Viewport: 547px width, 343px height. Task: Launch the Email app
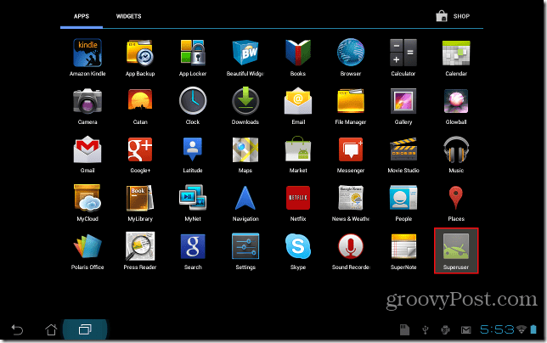[x=298, y=106]
